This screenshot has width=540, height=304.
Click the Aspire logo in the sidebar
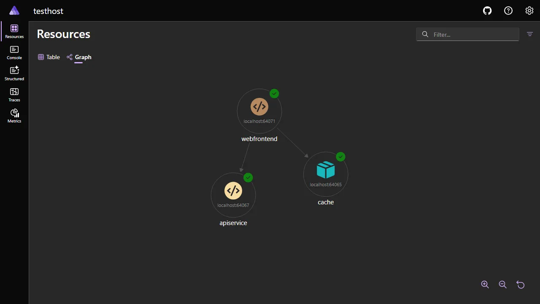(x=14, y=10)
